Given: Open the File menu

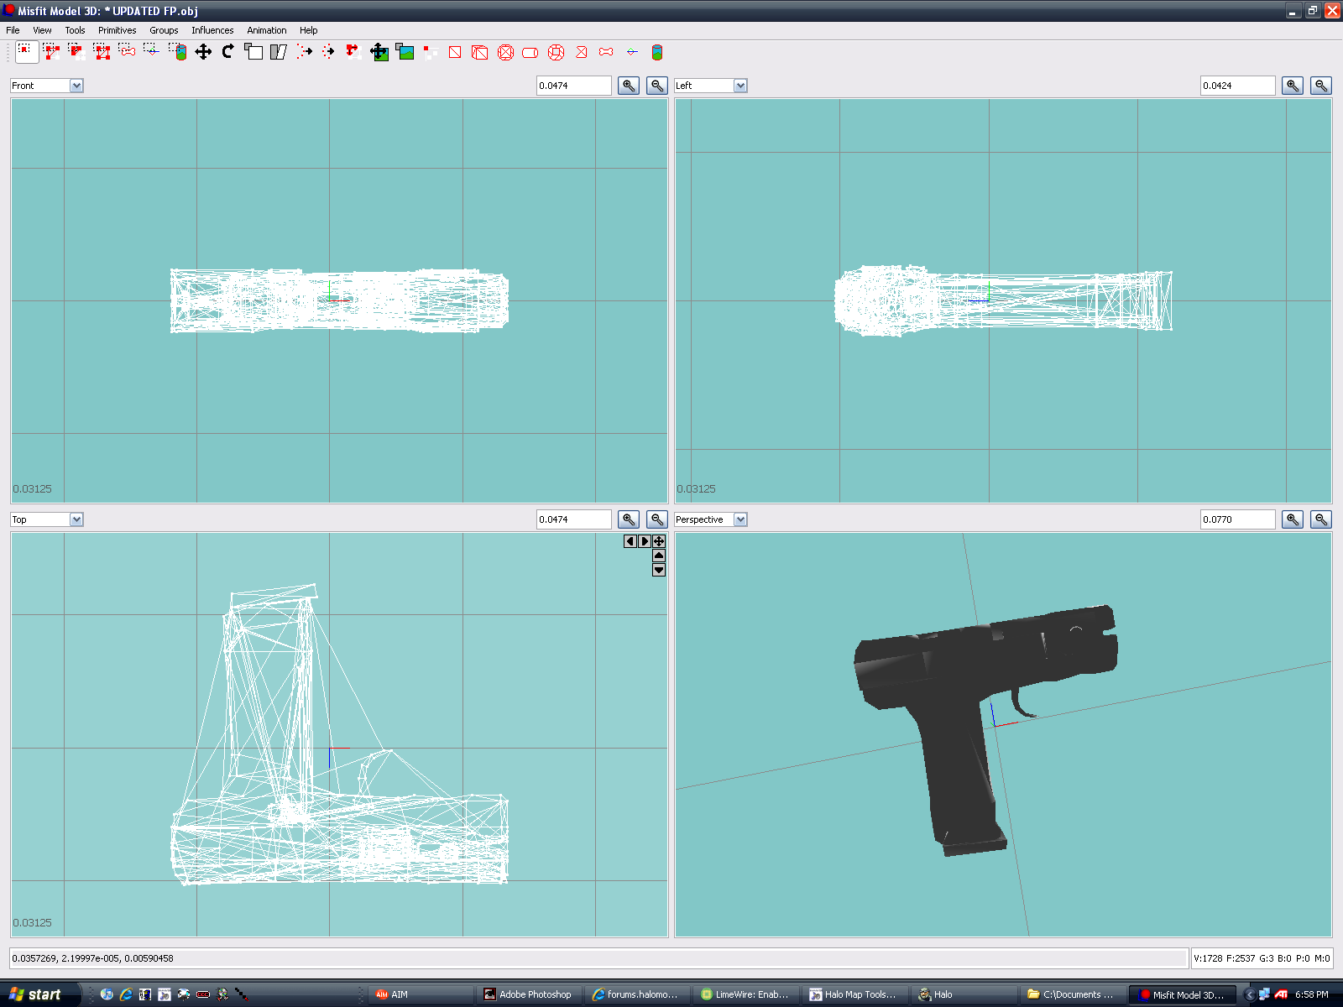Looking at the screenshot, I should coord(13,30).
